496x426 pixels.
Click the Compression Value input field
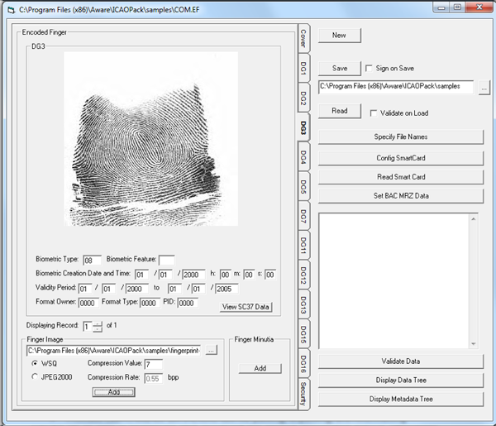click(x=153, y=364)
